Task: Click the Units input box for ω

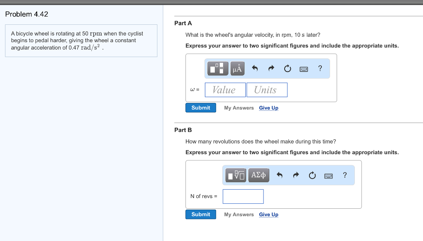Action: [267, 90]
